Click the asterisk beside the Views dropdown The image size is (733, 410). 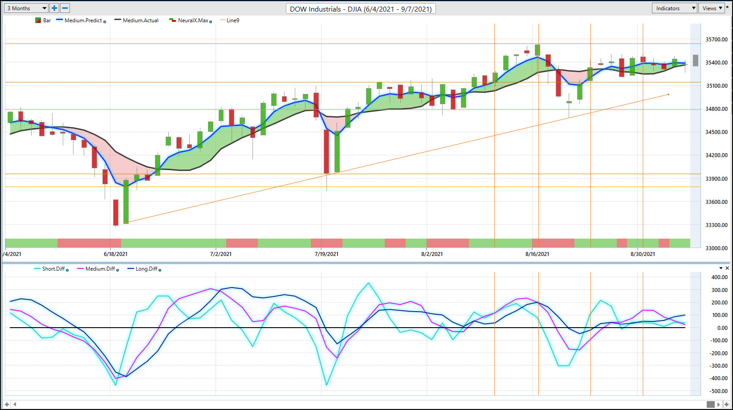728,8
